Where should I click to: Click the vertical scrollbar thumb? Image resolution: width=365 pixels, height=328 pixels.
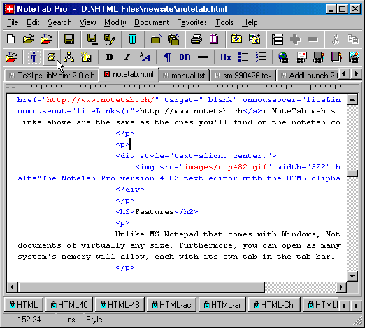[x=352, y=173]
